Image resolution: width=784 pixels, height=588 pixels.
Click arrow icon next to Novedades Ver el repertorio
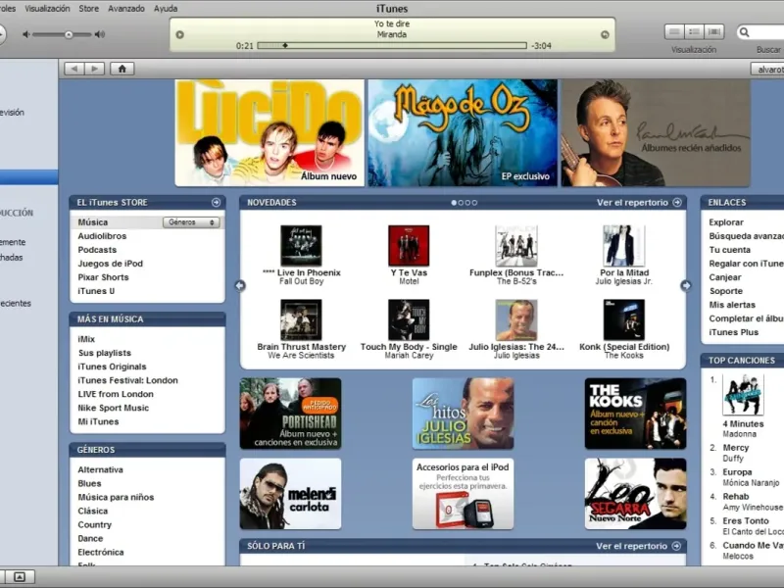677,203
